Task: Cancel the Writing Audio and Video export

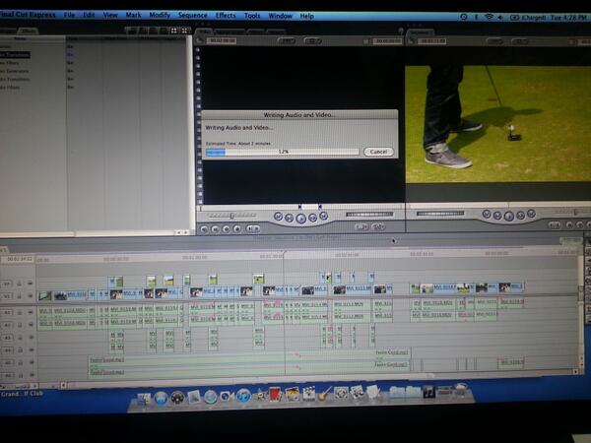Action: click(378, 152)
